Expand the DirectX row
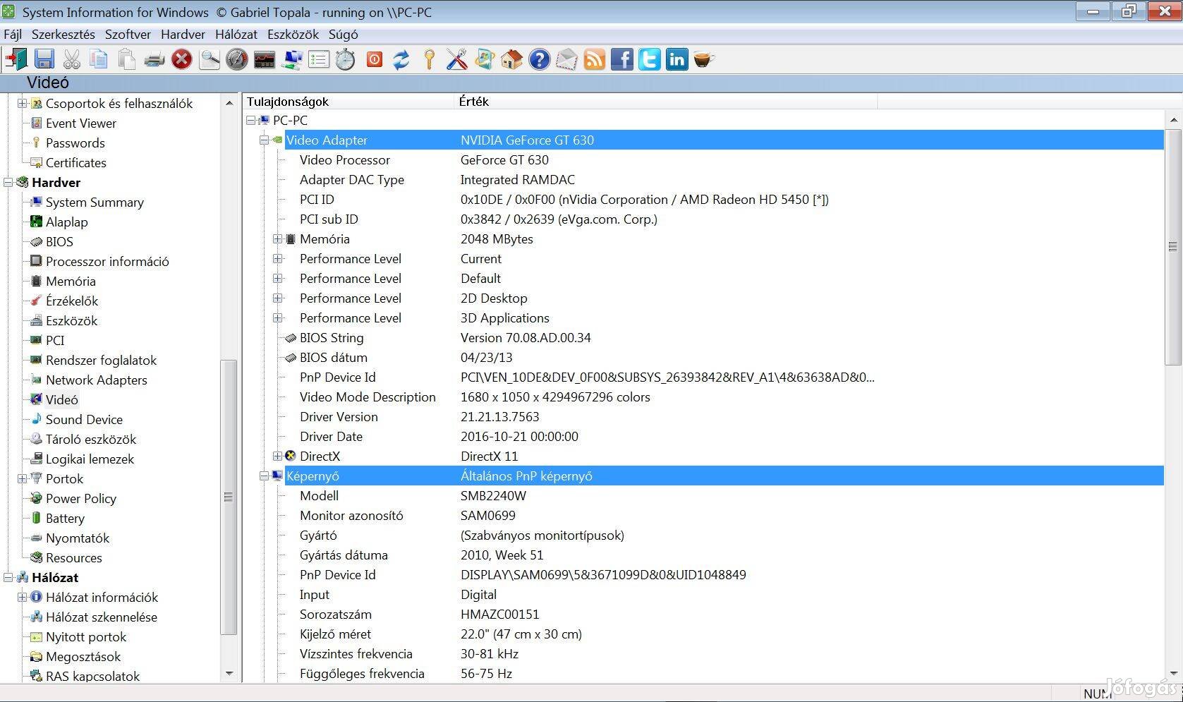Image resolution: width=1183 pixels, height=702 pixels. pyautogui.click(x=277, y=456)
